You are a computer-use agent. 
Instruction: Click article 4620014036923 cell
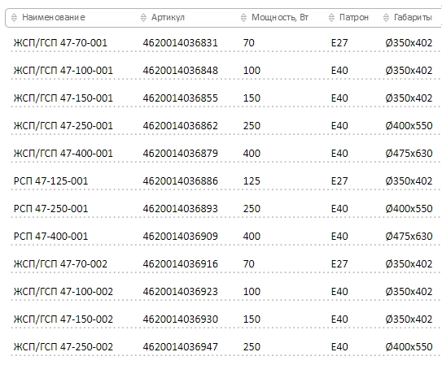coord(180,292)
